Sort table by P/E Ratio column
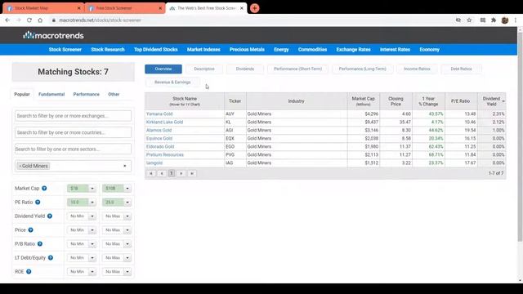This screenshot has height=294, width=523. point(461,101)
